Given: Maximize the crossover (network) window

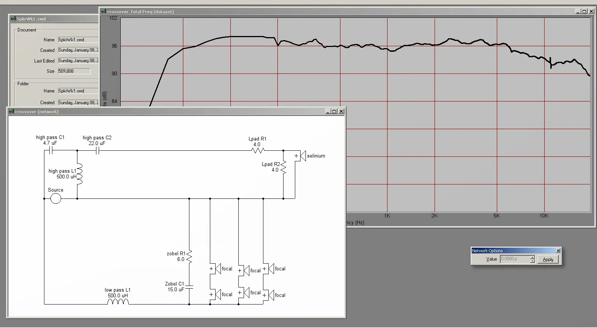Looking at the screenshot, I should click(334, 111).
